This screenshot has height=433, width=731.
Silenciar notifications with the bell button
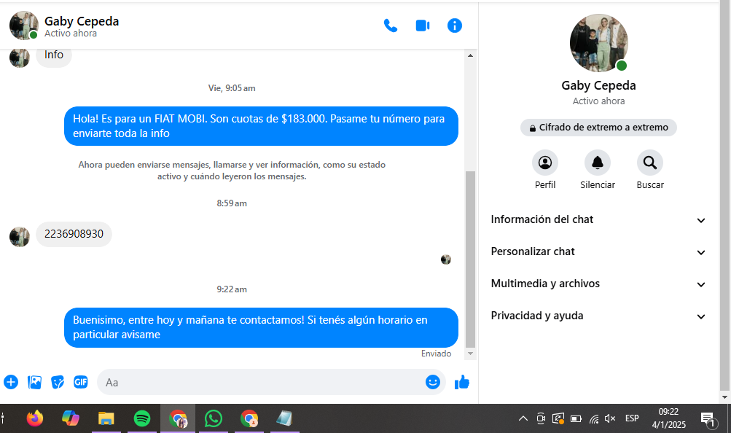pyautogui.click(x=598, y=163)
